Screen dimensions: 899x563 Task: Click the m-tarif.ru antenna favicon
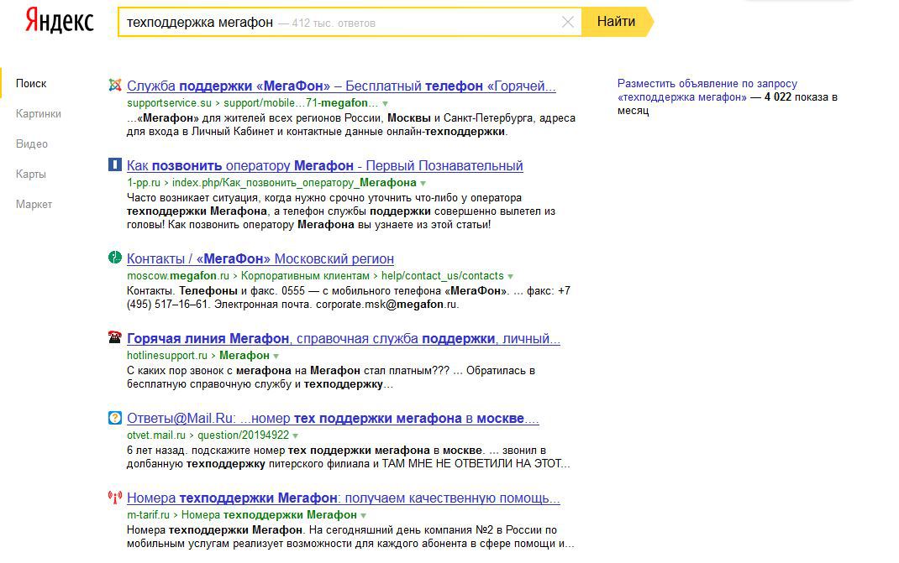(114, 498)
